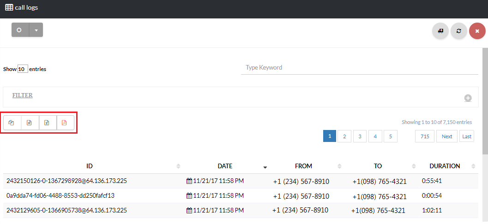Image resolution: width=488 pixels, height=224 pixels.
Task: Click the vertical scrollbar on the right
Action: coord(485,101)
